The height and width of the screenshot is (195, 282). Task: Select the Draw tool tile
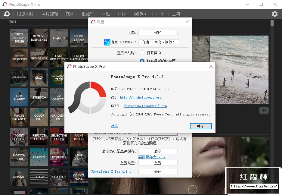39,177
